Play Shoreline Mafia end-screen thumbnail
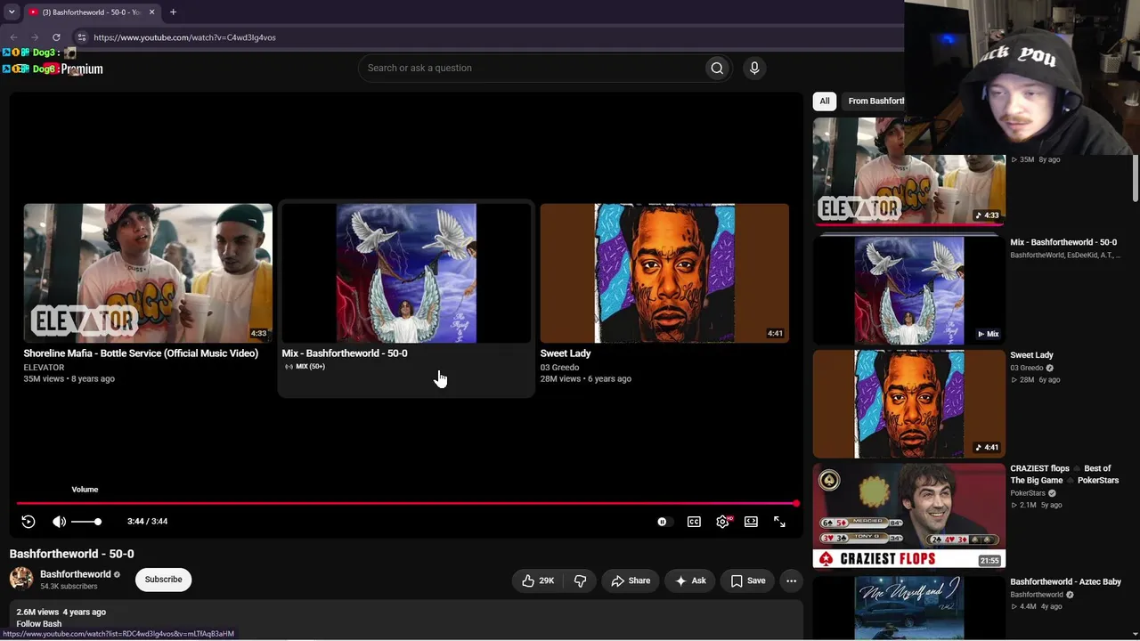Viewport: 1140px width, 641px height. 148,273
